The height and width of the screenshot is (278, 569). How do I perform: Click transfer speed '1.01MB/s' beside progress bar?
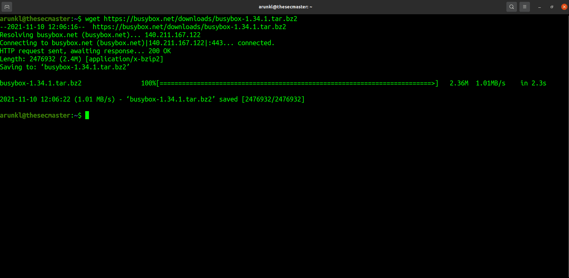(x=491, y=83)
